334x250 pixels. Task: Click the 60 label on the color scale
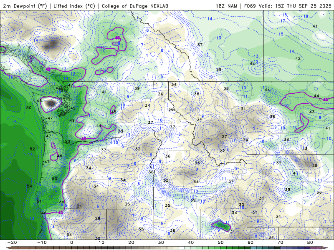(250, 242)
